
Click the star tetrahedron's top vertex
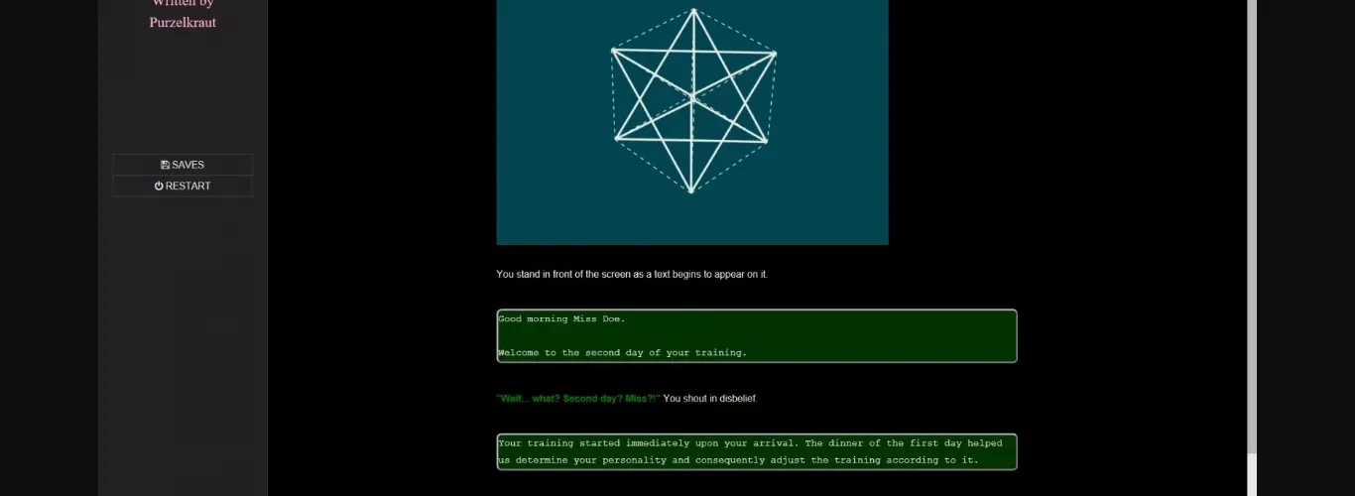(x=693, y=11)
